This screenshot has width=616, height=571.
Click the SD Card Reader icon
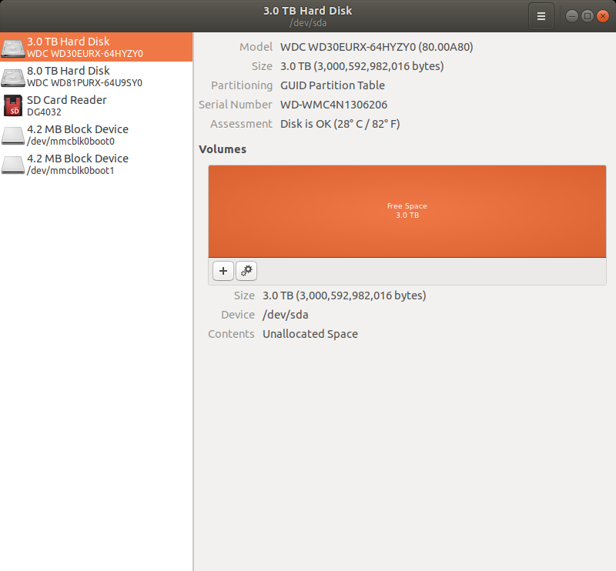(x=13, y=105)
